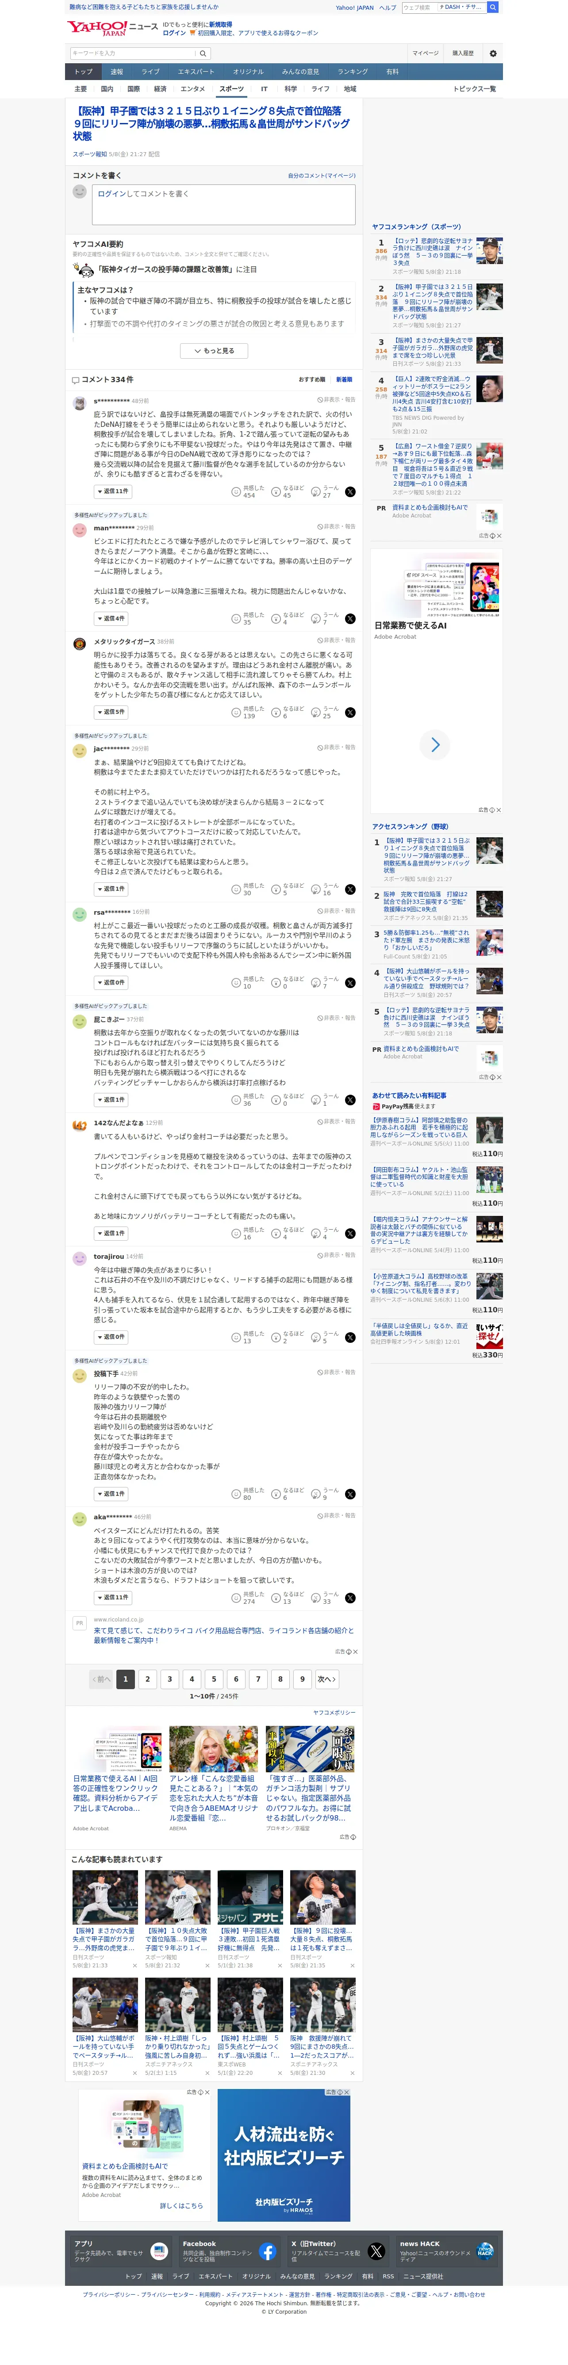Open the 人材流出を防ぐ 社内版ビズリーチ ad banner

click(284, 2155)
